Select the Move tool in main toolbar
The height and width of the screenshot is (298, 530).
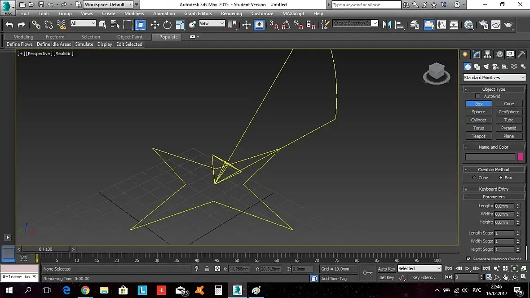pos(155,25)
